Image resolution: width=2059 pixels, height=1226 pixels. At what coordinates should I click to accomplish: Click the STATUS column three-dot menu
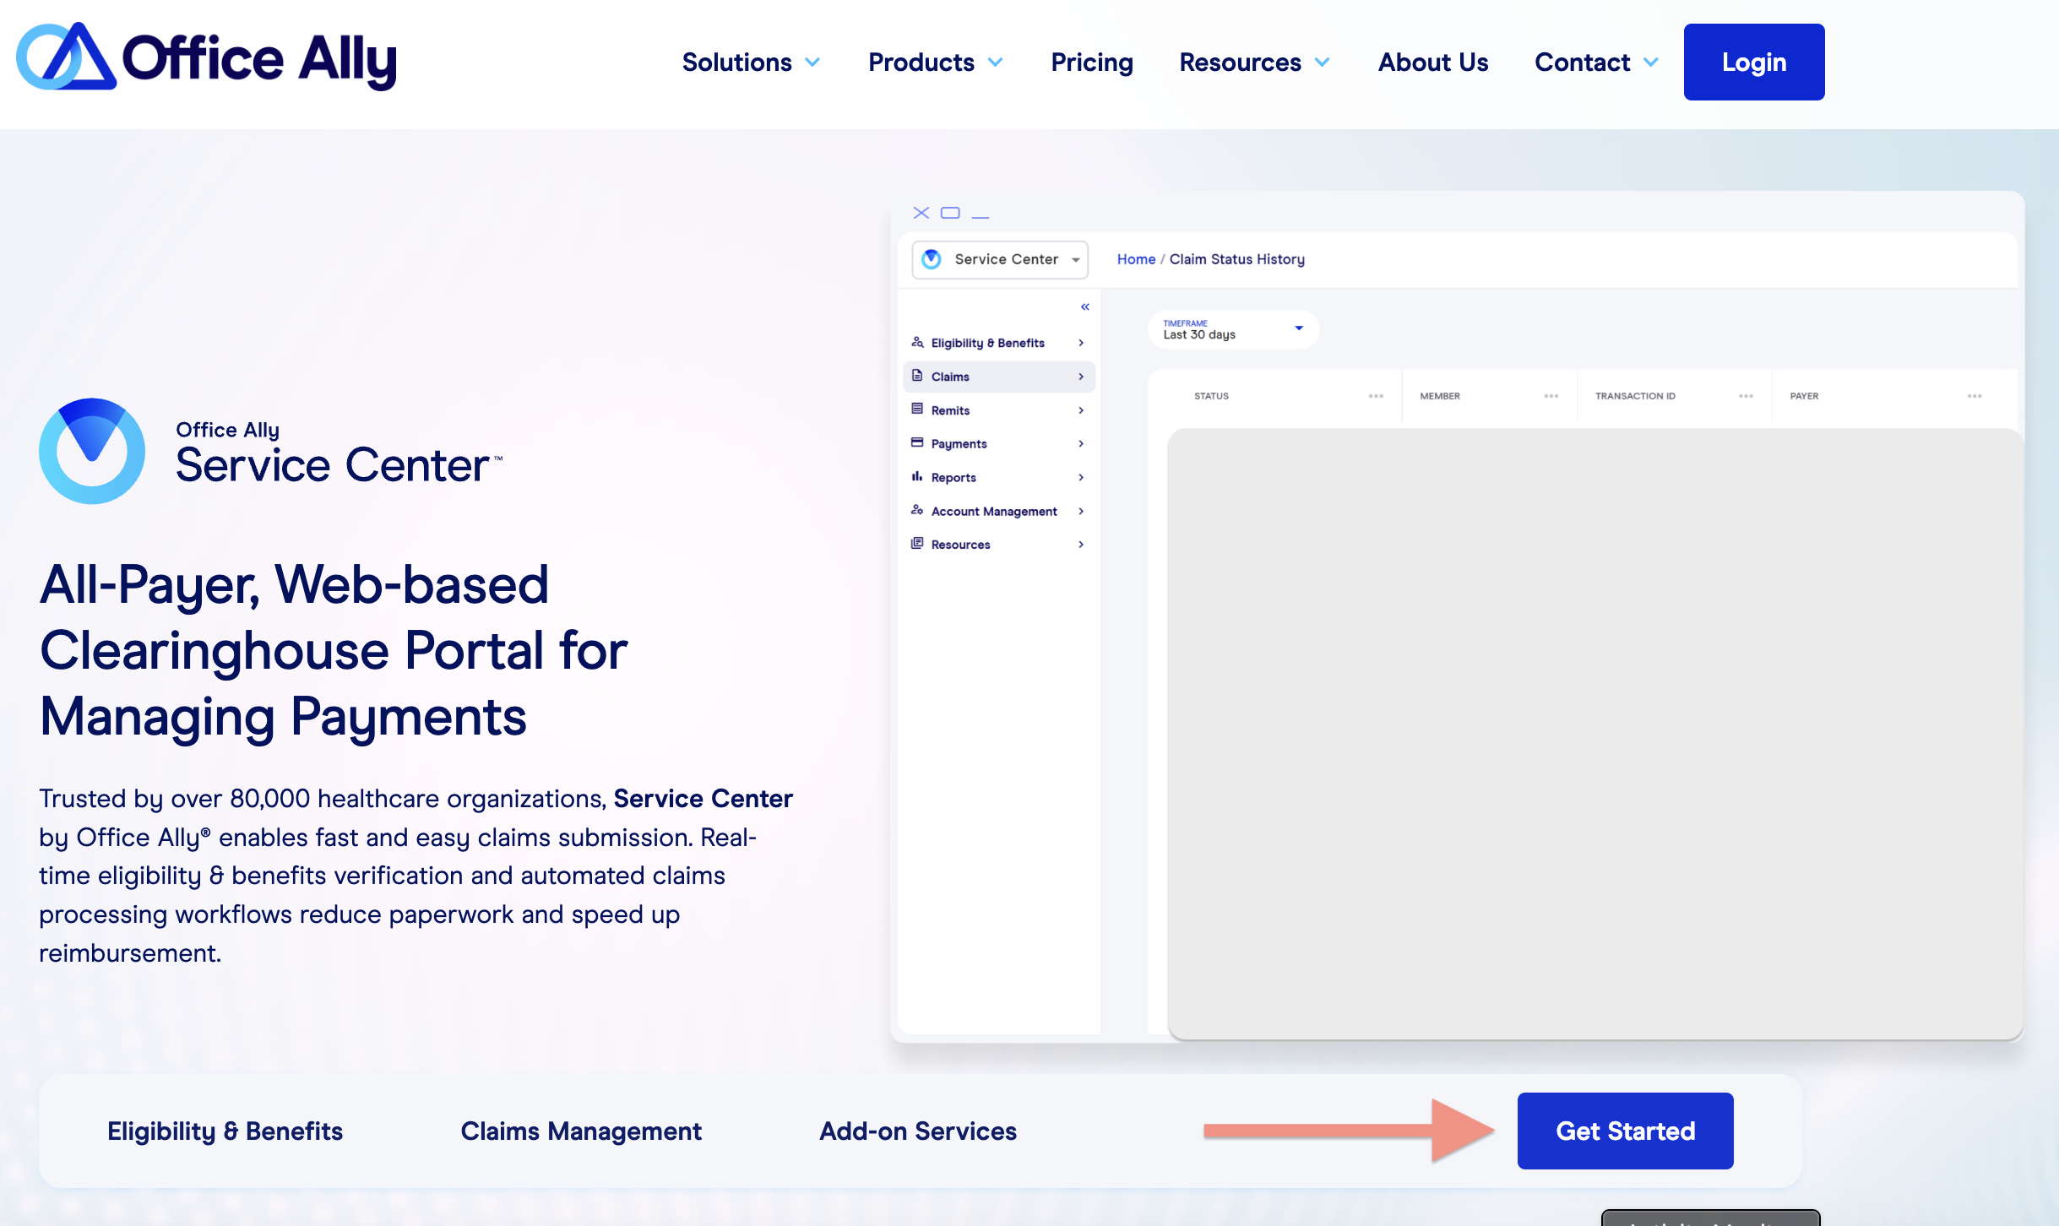pyautogui.click(x=1376, y=396)
